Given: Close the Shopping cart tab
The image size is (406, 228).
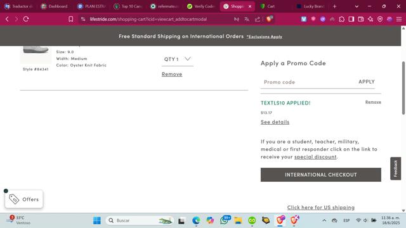Looking at the screenshot, I should (x=250, y=6).
